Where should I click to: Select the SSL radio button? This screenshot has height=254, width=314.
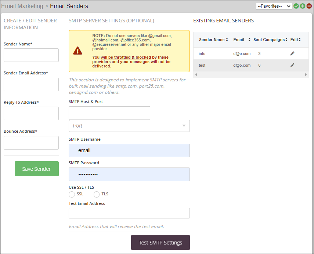(x=72, y=194)
